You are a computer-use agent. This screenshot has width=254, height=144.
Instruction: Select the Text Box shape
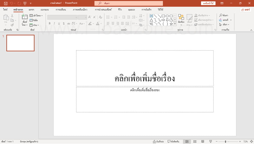tap(151, 16)
